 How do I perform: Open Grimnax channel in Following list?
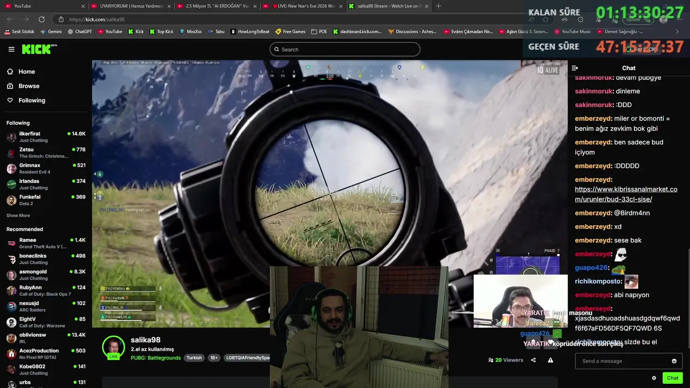tap(46, 168)
